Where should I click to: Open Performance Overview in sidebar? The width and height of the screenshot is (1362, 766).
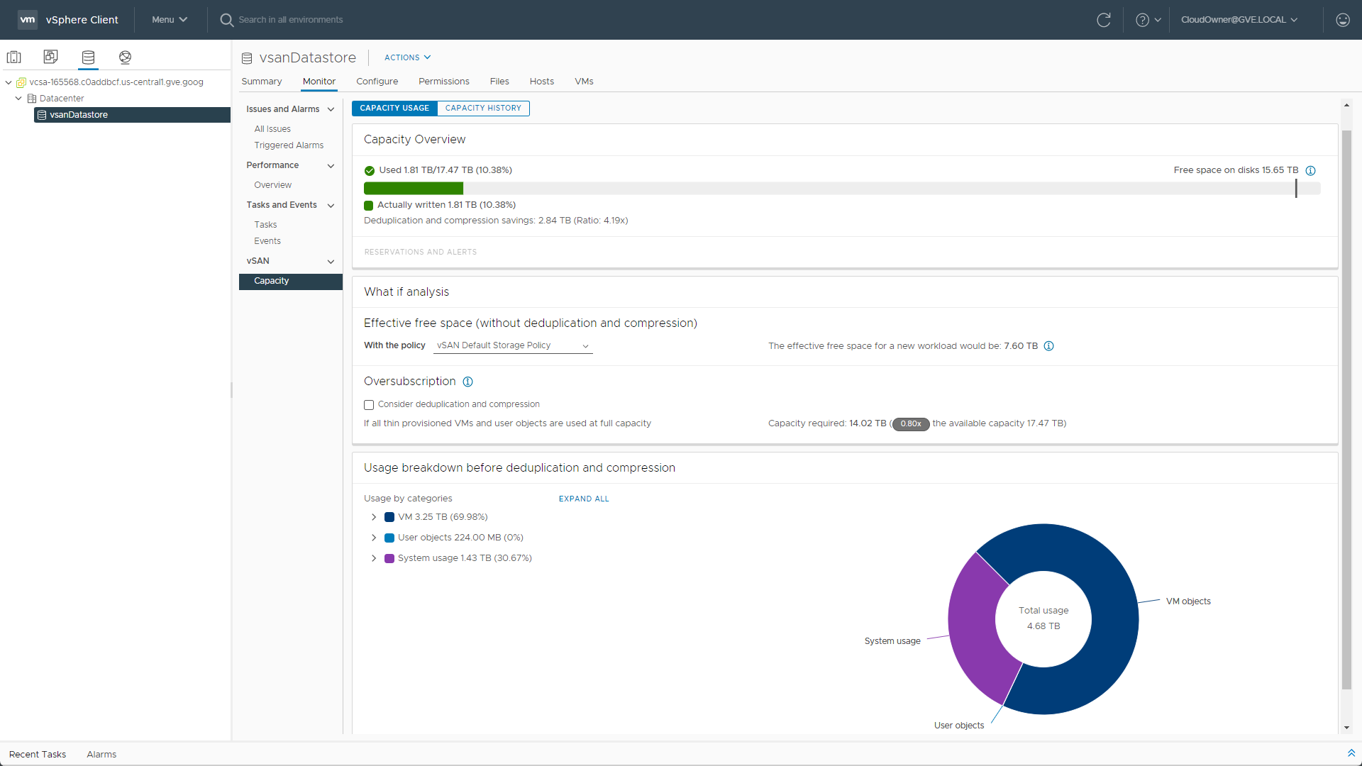[273, 185]
